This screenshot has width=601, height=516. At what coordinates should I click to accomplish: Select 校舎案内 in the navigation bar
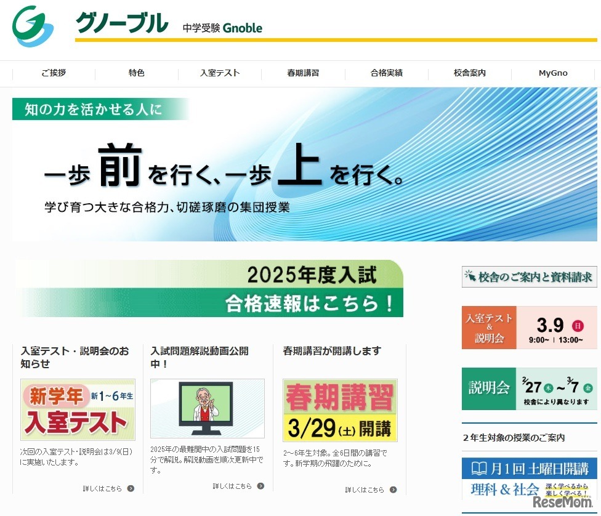469,73
